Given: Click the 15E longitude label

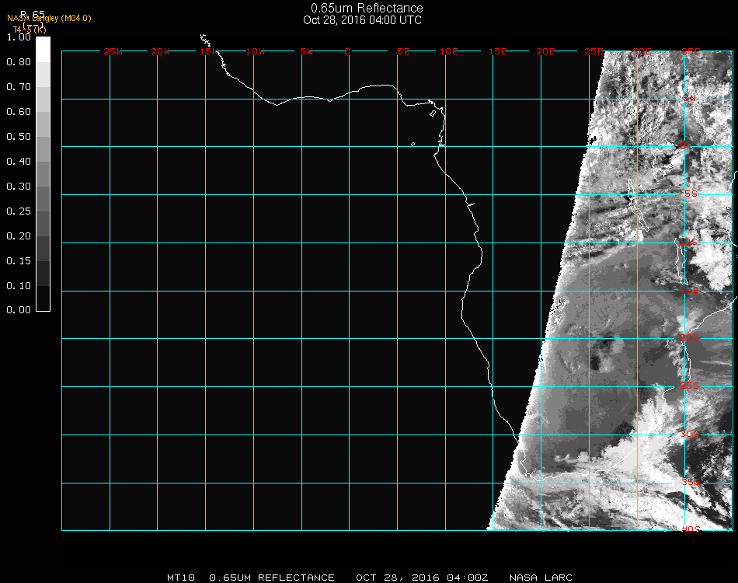Looking at the screenshot, I should click(x=497, y=52).
